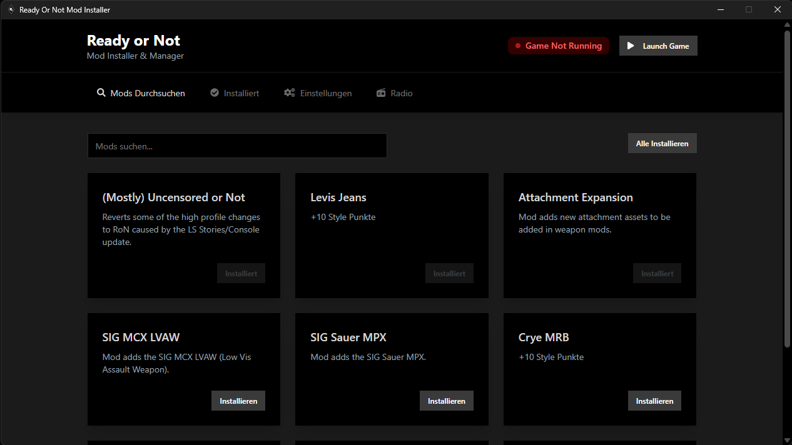Close the Mod Installer window
This screenshot has height=445, width=792.
(778, 9)
